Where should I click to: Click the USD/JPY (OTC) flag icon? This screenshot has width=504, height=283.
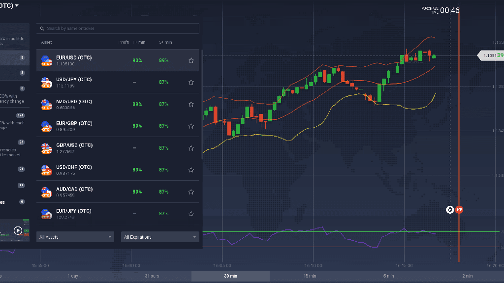47,83
